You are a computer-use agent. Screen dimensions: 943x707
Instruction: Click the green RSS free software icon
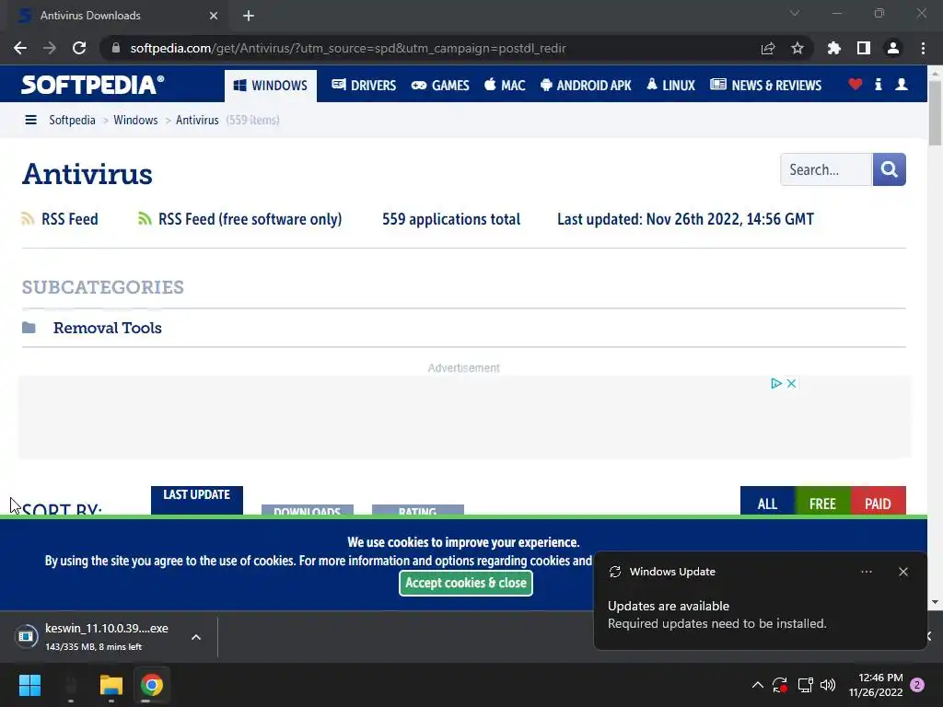145,219
